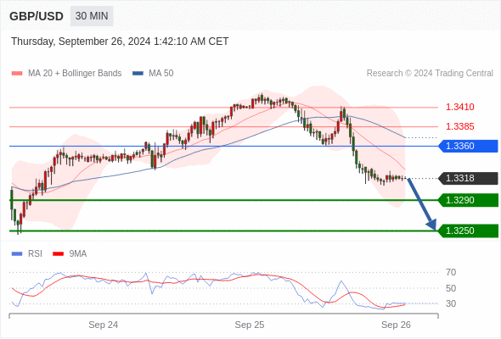Click the RSI 50 axis label

[x=451, y=288]
